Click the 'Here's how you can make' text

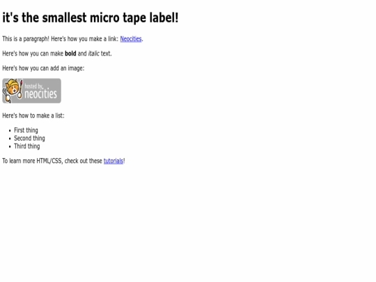click(x=33, y=54)
